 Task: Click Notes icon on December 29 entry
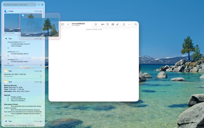tap(6, 71)
